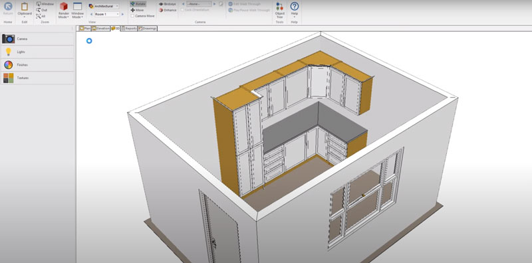Click the Return home icon

point(8,7)
